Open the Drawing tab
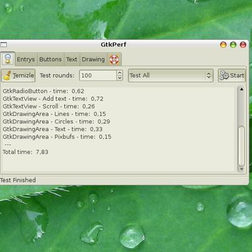Viewport: 252px width, 252px height. click(x=93, y=59)
